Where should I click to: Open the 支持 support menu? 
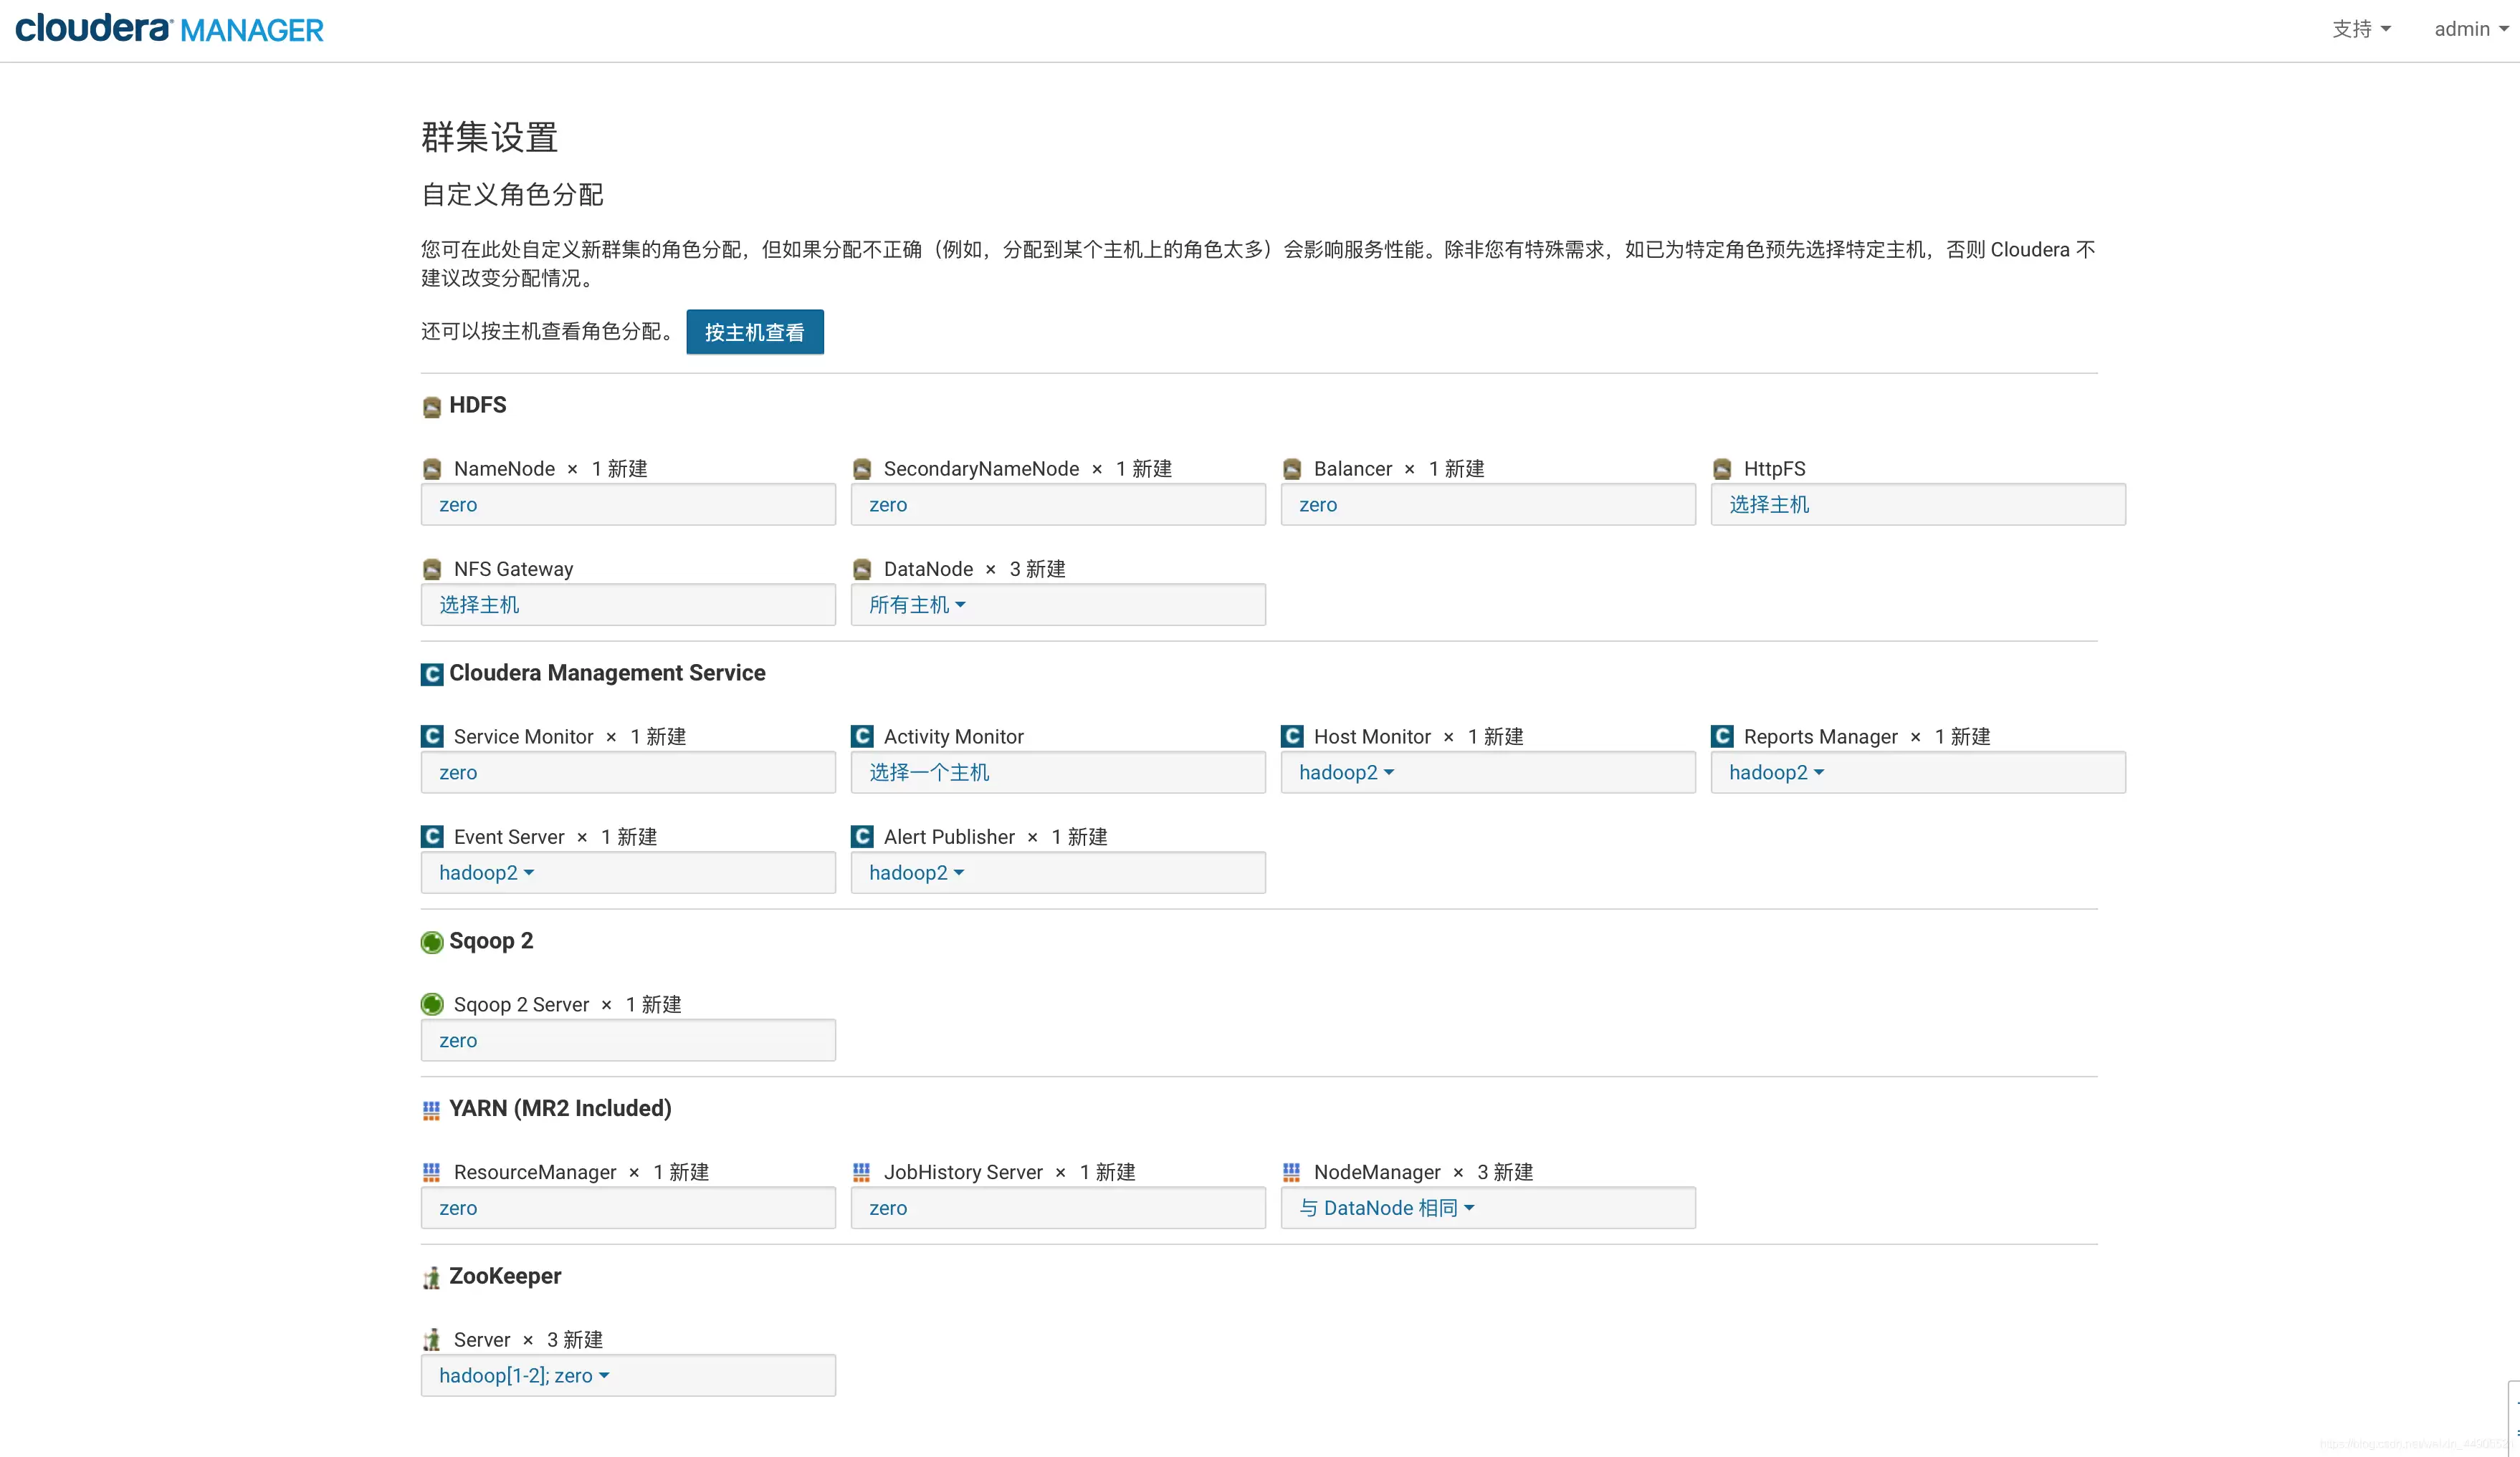click(2361, 29)
